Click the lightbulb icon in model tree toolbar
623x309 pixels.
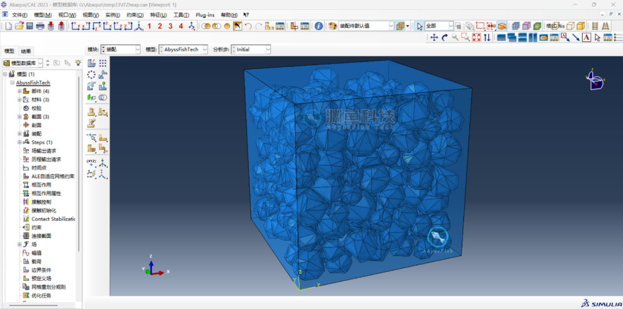pos(78,63)
